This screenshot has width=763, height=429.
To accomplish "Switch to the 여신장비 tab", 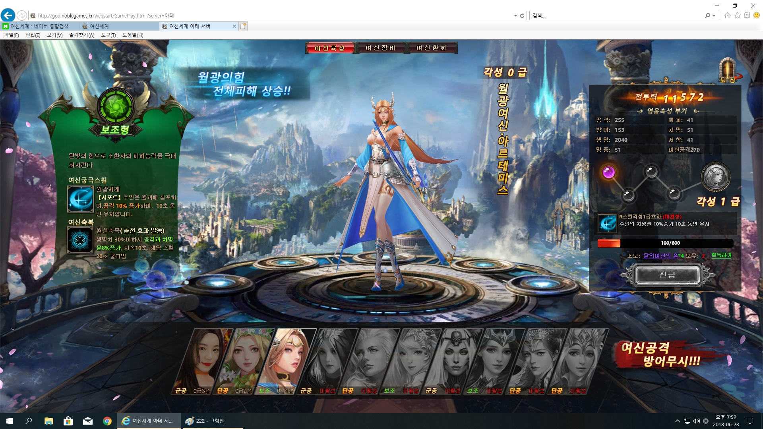I will [381, 48].
